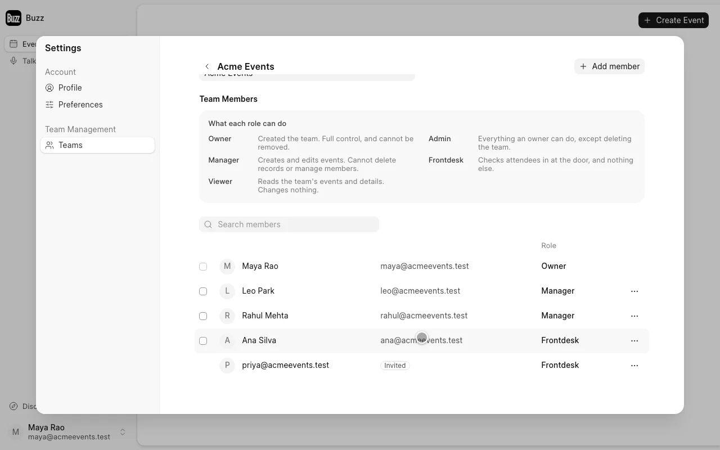Focus the Search members field
The height and width of the screenshot is (450, 720).
pos(289,224)
